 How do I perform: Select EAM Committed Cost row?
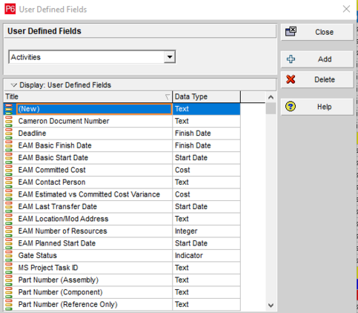tap(122, 170)
